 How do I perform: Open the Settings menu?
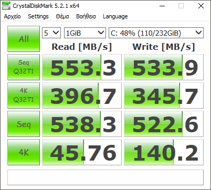pyautogui.click(x=38, y=16)
